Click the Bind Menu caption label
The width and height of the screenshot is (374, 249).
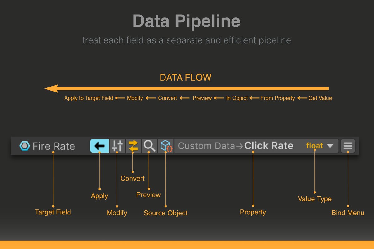pos(348,213)
